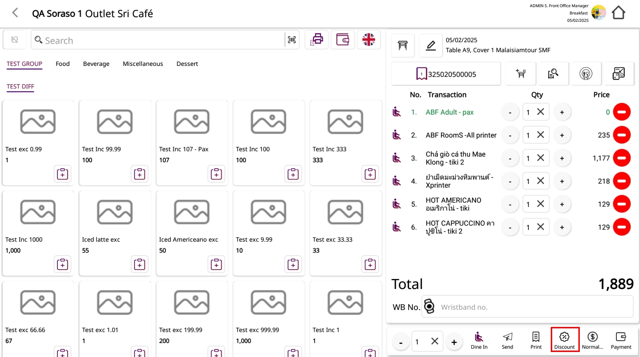Toggle seat icon for ABF Adult row
This screenshot has height=357, width=640.
[x=397, y=112]
